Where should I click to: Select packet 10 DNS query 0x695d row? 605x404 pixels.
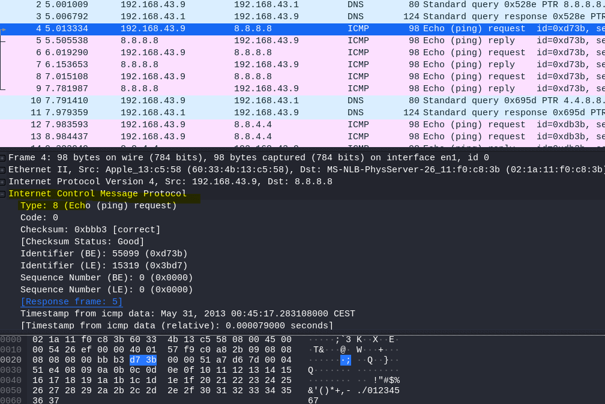point(302,100)
